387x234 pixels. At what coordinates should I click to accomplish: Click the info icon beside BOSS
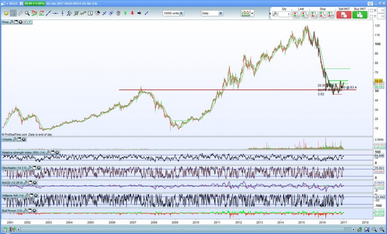pyautogui.click(x=21, y=4)
